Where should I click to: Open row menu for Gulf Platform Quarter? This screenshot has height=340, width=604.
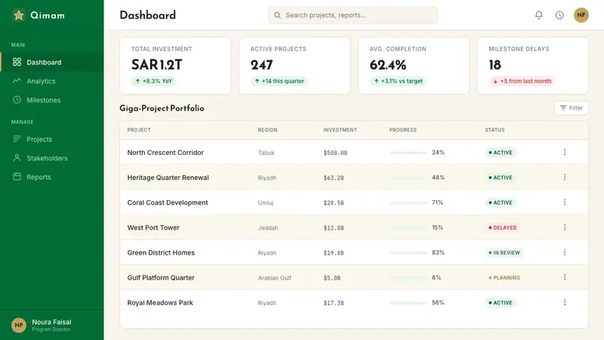tap(565, 277)
